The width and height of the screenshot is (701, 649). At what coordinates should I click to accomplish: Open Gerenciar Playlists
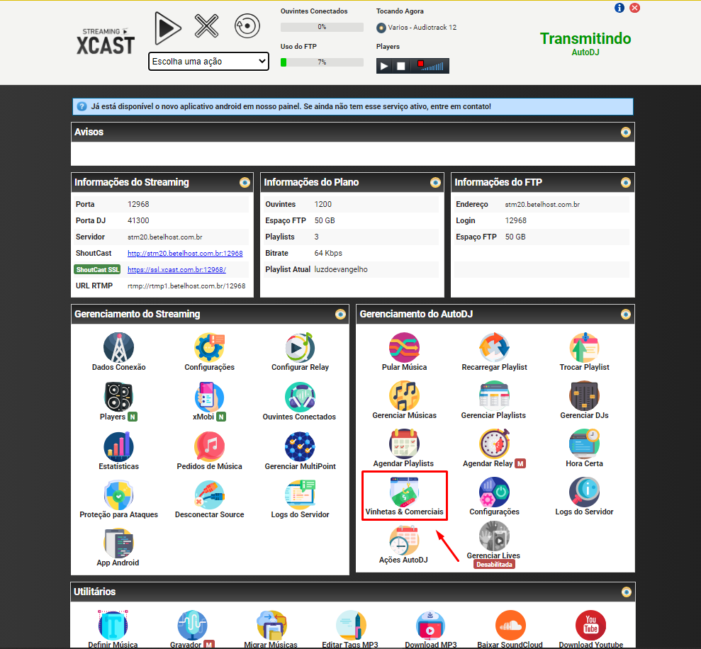pyautogui.click(x=493, y=397)
